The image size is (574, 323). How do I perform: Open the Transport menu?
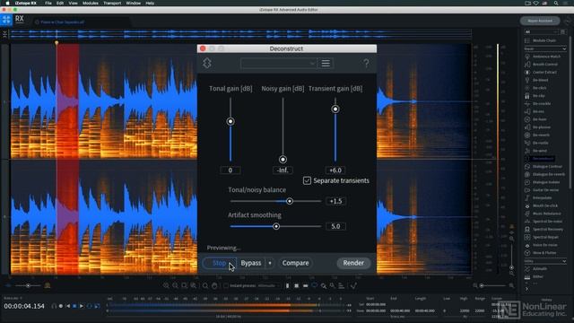click(x=112, y=3)
